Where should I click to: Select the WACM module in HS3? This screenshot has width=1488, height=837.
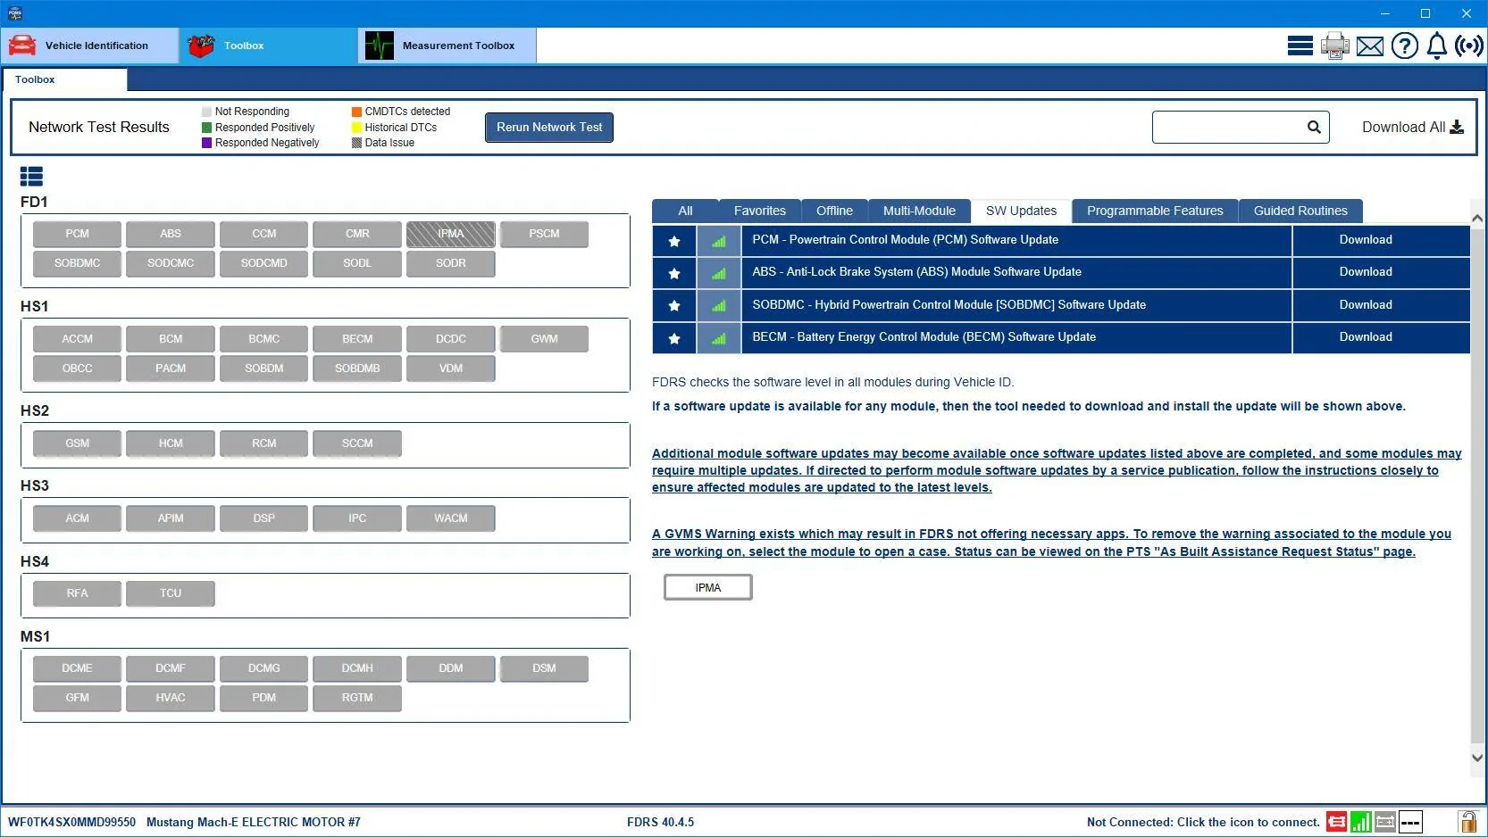[x=451, y=519]
